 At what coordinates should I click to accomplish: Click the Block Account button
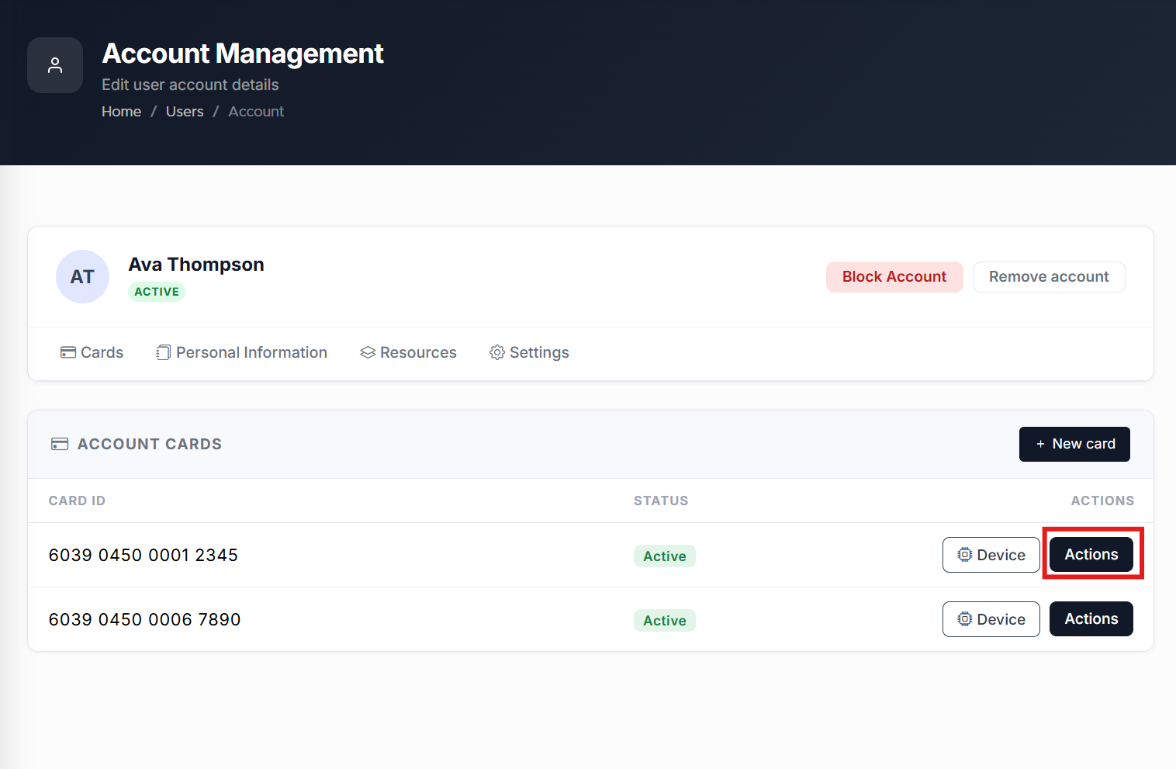tap(894, 277)
